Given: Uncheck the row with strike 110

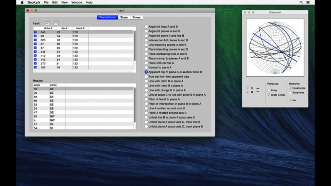Looking at the screenshot, I should coord(35,56).
